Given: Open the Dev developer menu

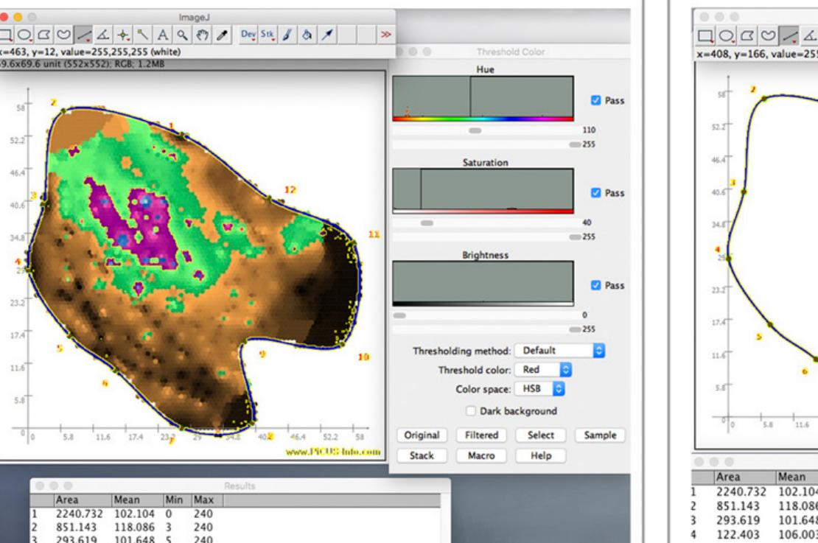Looking at the screenshot, I should (248, 35).
